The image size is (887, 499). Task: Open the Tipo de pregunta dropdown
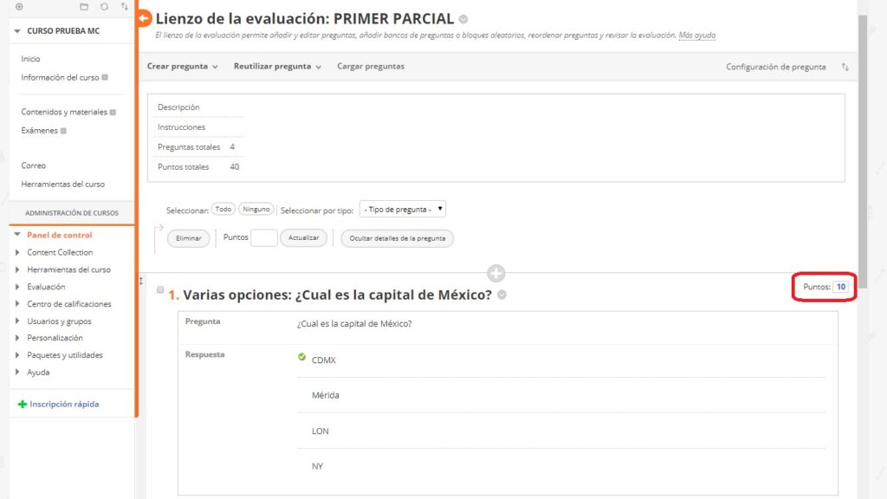pyautogui.click(x=402, y=209)
